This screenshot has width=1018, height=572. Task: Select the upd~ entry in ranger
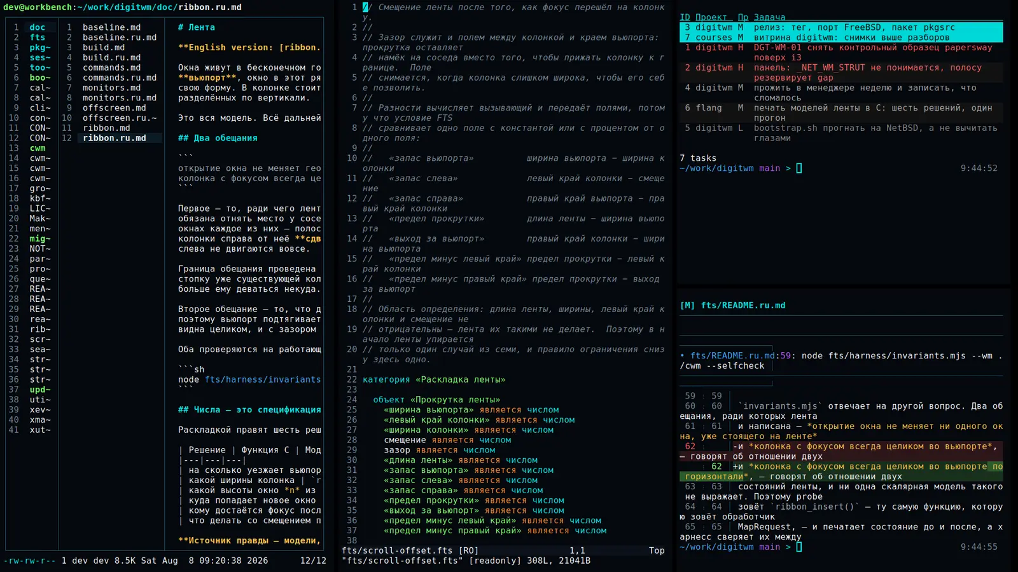pos(40,390)
